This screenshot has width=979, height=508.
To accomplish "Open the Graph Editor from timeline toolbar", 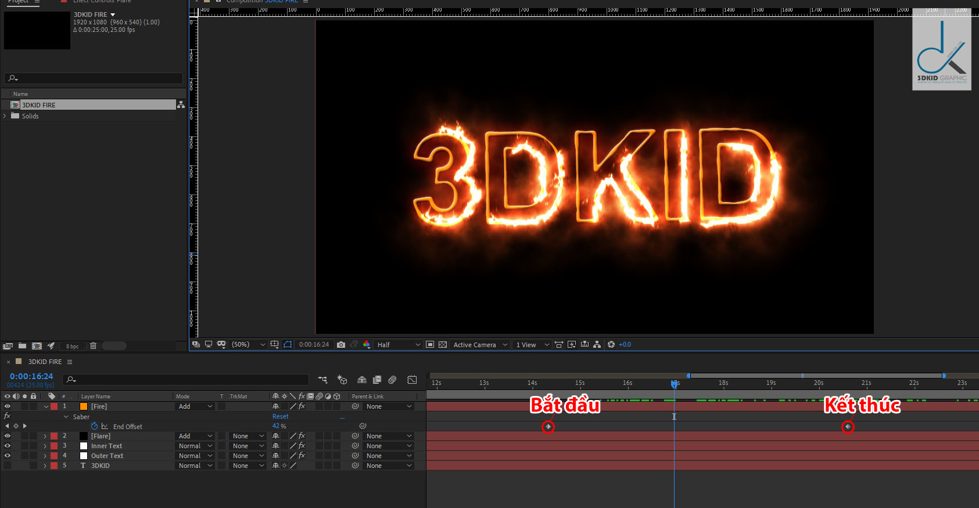I will pyautogui.click(x=412, y=380).
